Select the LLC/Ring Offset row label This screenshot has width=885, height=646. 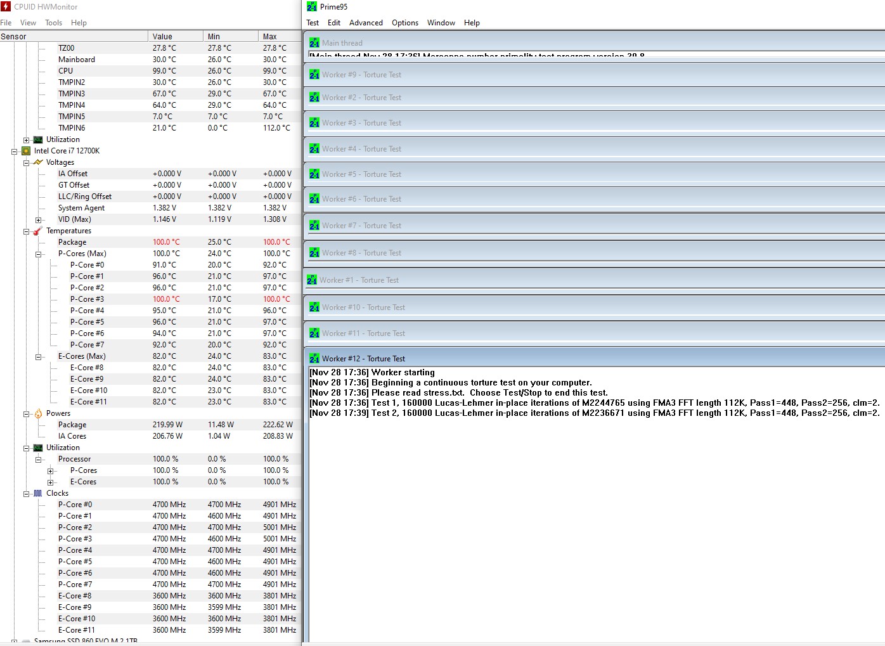85,197
